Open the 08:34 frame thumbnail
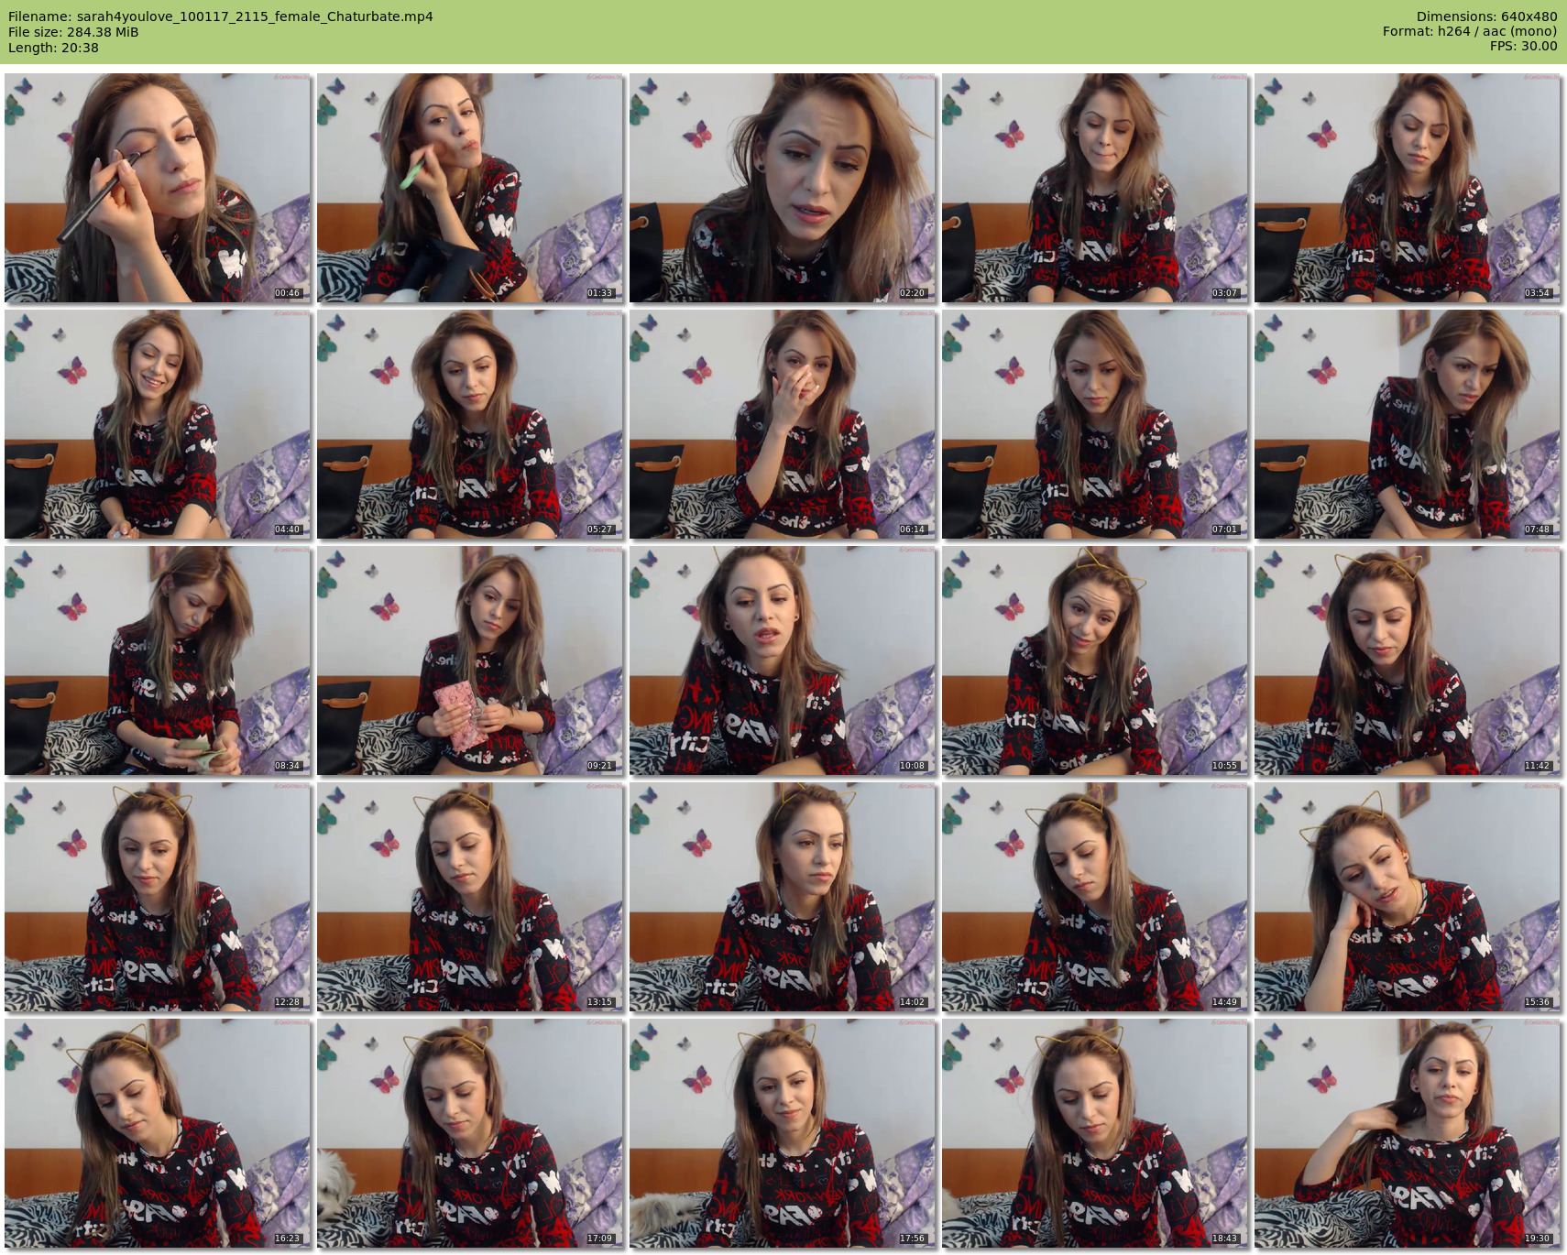1567x1255 pixels. tap(158, 660)
